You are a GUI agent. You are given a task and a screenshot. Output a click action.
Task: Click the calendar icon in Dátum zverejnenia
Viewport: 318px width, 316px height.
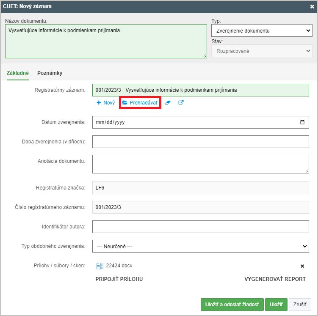click(302, 122)
